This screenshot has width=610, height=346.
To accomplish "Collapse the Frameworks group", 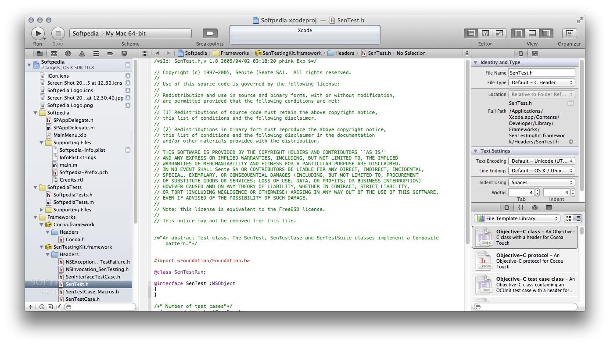I will (36, 217).
